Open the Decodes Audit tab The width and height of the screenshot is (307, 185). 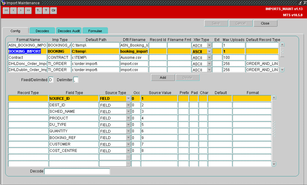click(69, 31)
